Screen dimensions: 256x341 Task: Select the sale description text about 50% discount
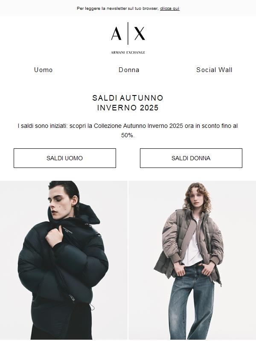click(128, 131)
